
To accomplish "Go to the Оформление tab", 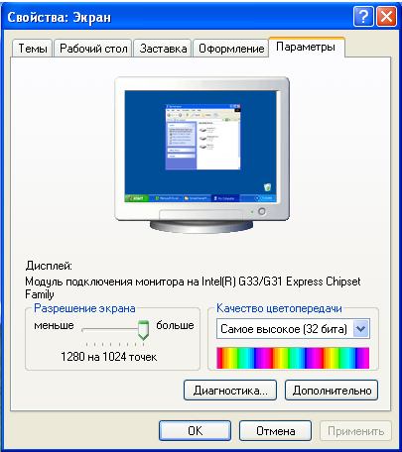I will coord(231,49).
